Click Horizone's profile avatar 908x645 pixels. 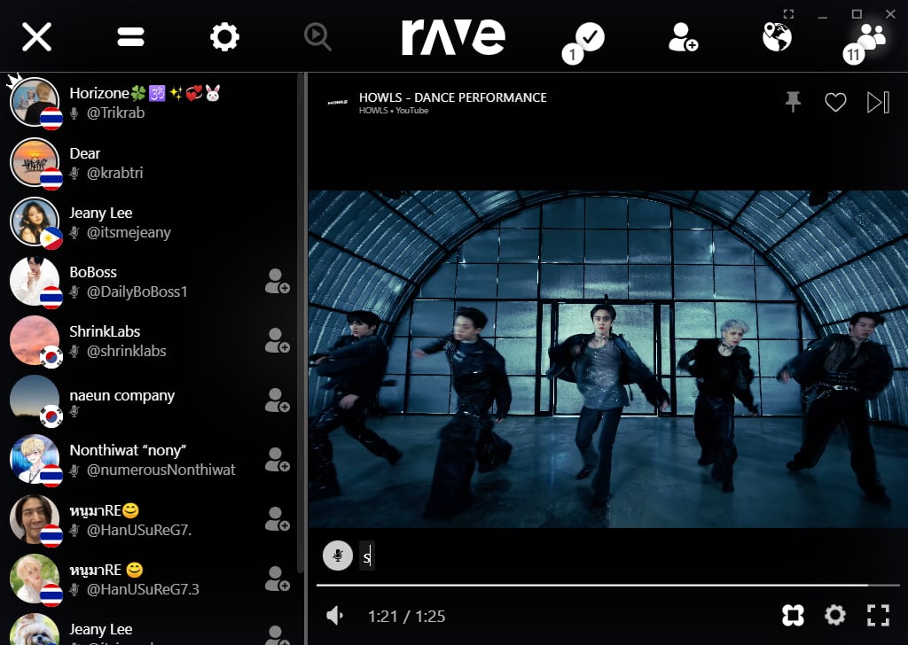35,103
